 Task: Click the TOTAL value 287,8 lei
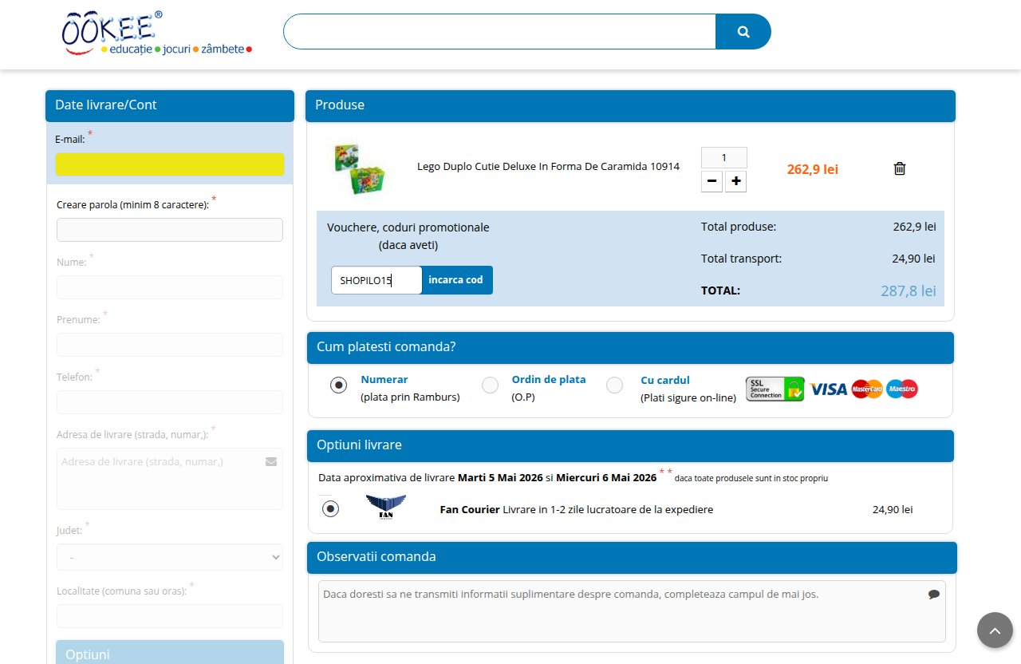click(909, 291)
